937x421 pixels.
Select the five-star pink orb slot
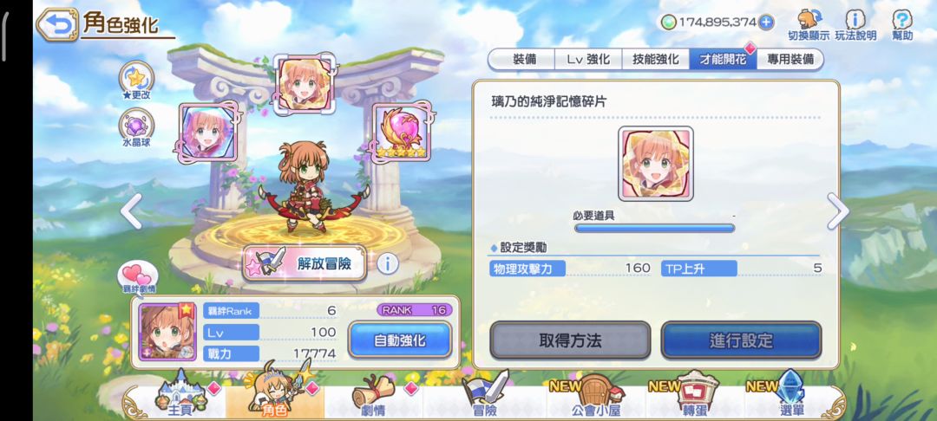pos(401,133)
